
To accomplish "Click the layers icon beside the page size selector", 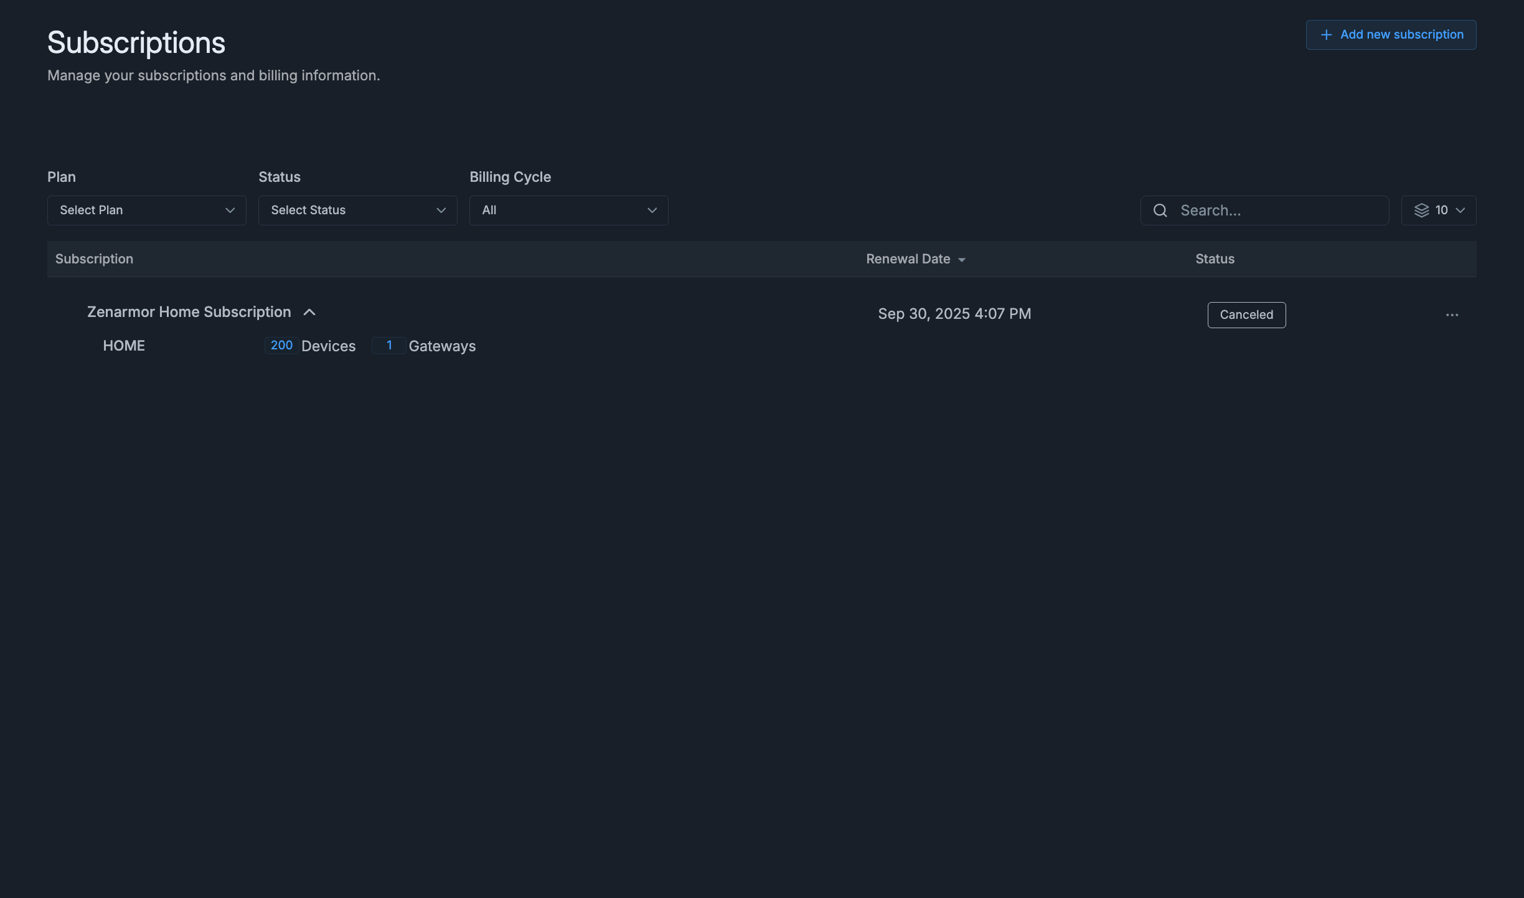I will (1422, 210).
